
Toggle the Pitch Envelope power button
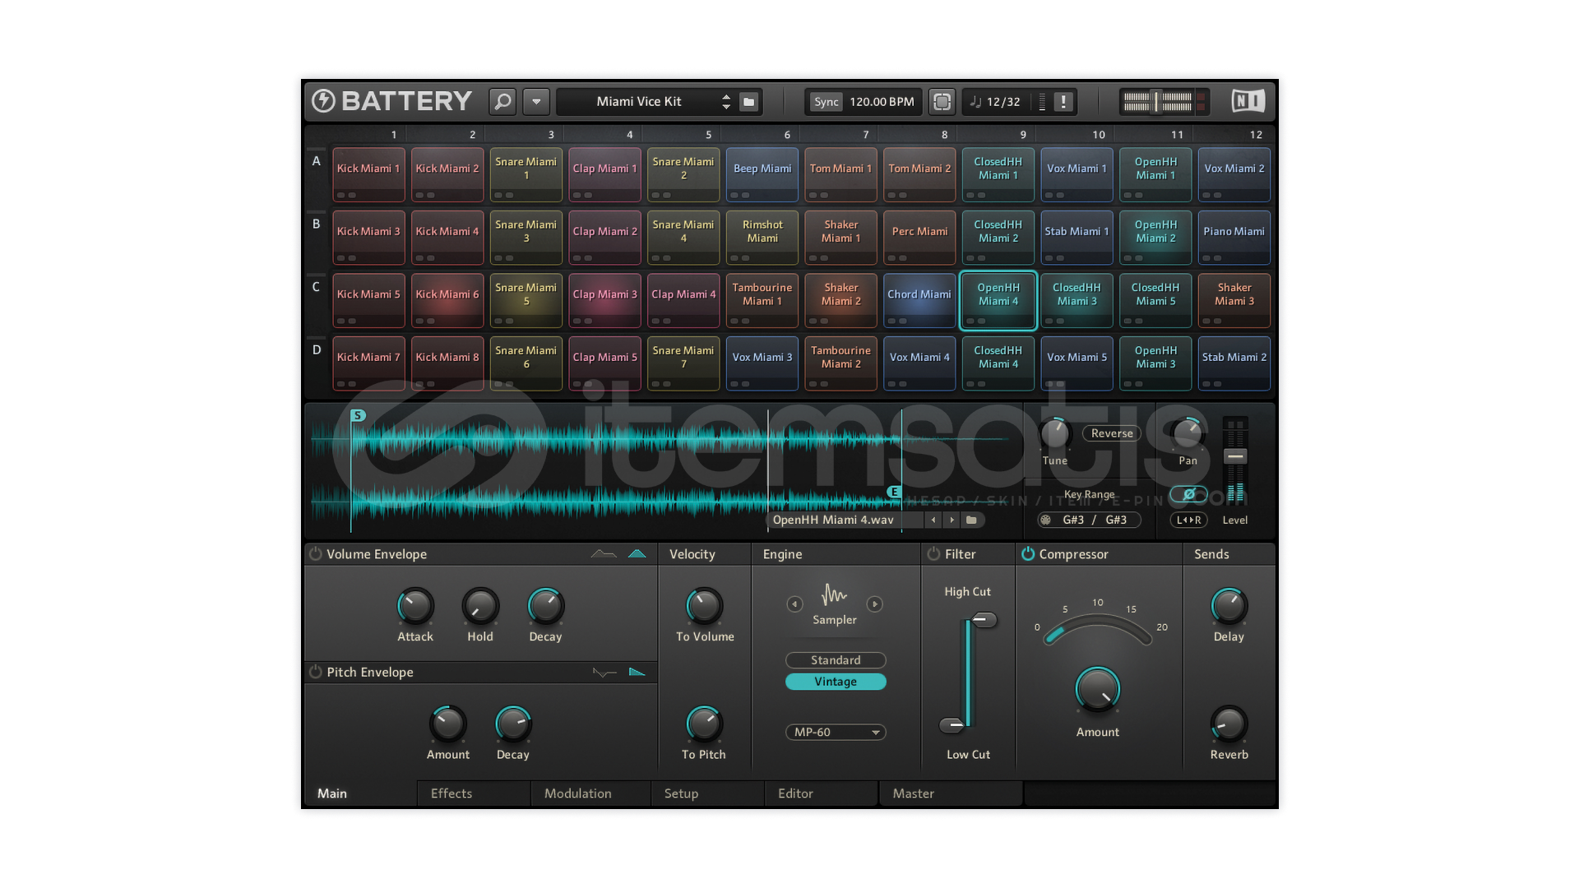(315, 672)
